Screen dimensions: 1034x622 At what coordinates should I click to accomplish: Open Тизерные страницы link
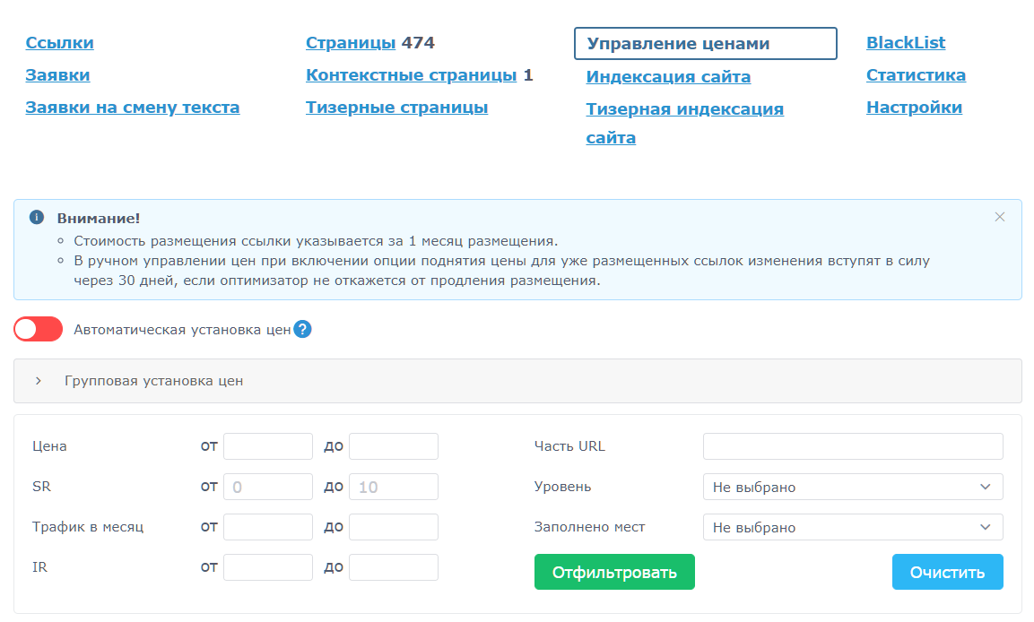pyautogui.click(x=396, y=108)
